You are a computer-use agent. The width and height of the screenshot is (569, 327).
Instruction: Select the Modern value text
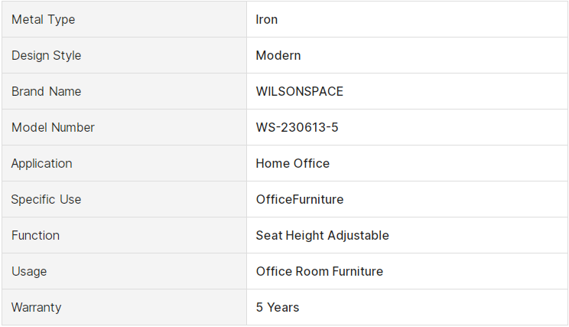[278, 55]
